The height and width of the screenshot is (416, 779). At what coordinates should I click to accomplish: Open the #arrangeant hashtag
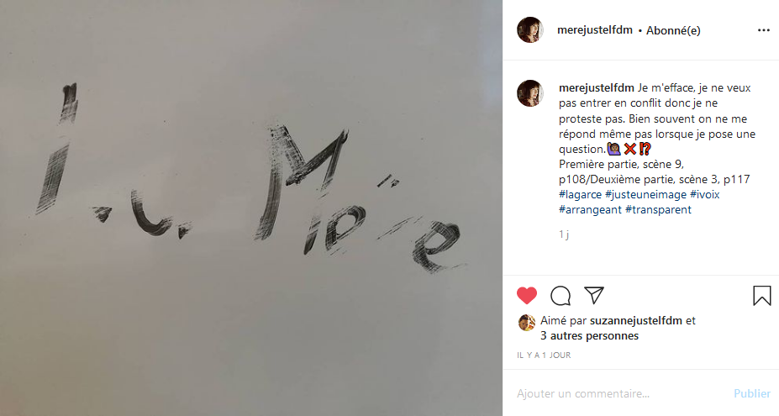[x=590, y=210]
